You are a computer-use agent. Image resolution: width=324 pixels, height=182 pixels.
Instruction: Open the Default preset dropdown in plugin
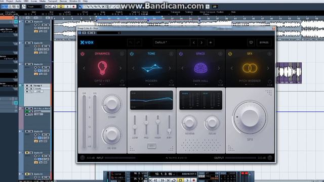point(172,42)
